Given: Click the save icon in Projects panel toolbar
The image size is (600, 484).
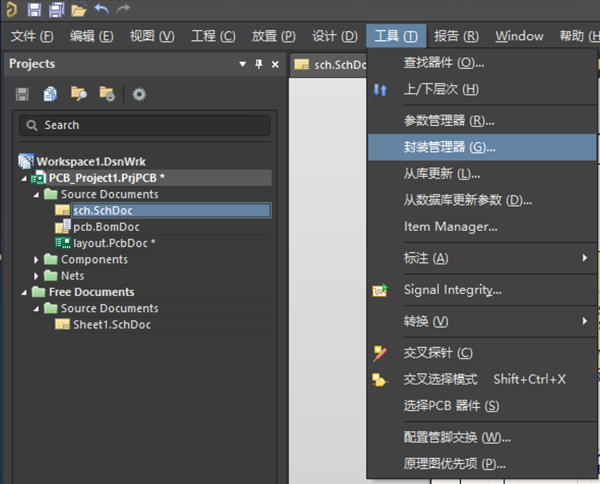Looking at the screenshot, I should [x=22, y=94].
